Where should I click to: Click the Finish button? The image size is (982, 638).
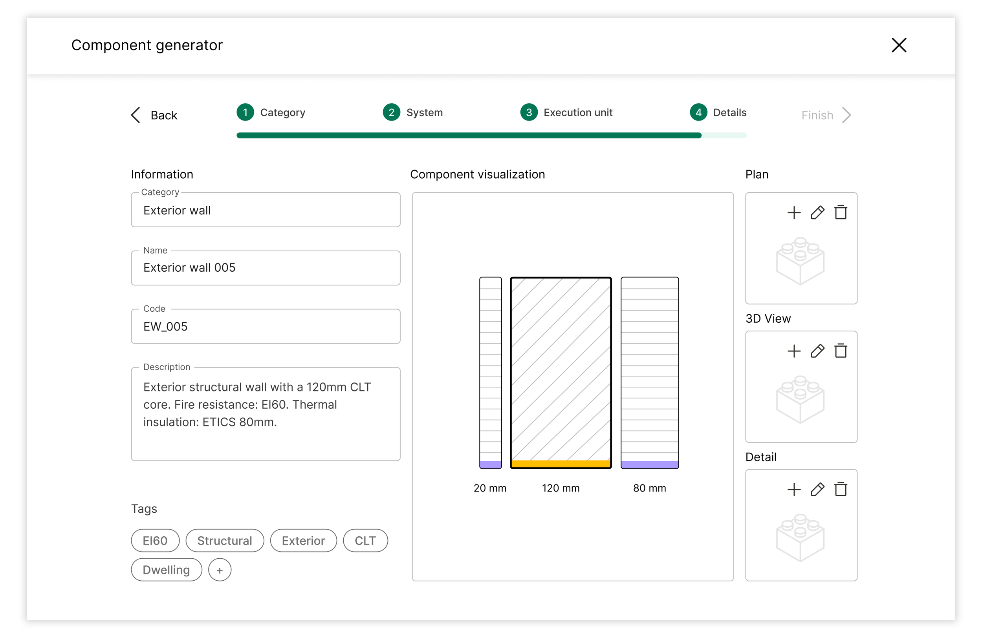pos(826,115)
